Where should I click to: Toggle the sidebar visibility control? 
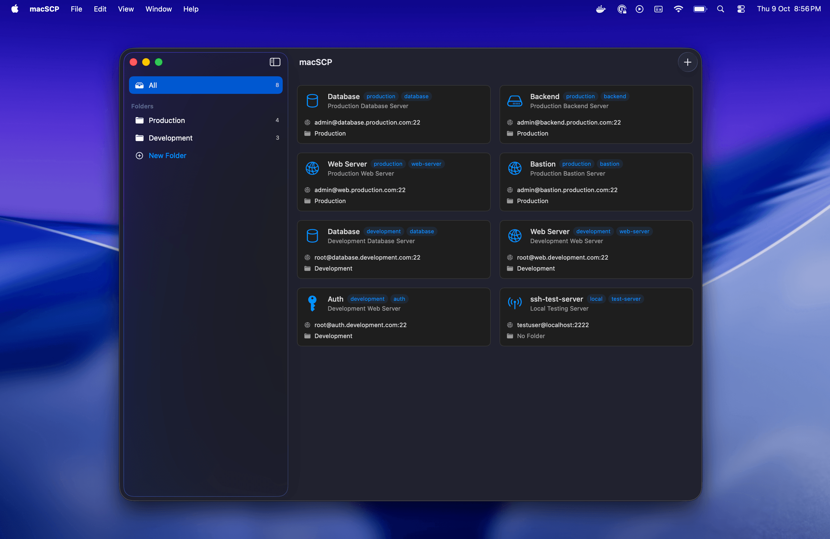pyautogui.click(x=275, y=62)
